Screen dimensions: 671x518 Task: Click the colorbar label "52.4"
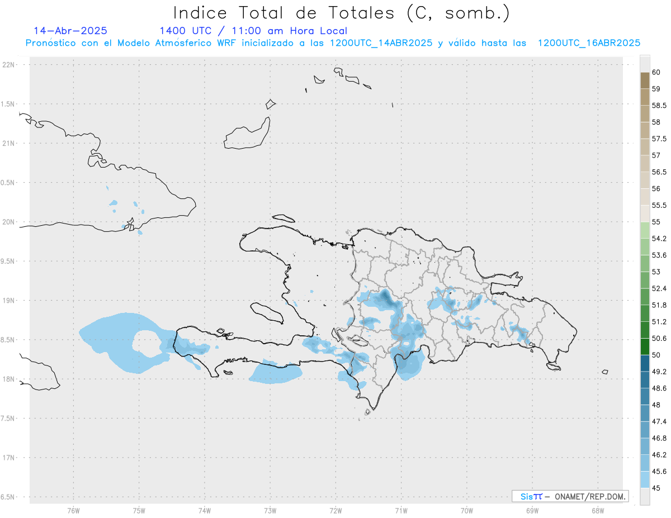[659, 288]
